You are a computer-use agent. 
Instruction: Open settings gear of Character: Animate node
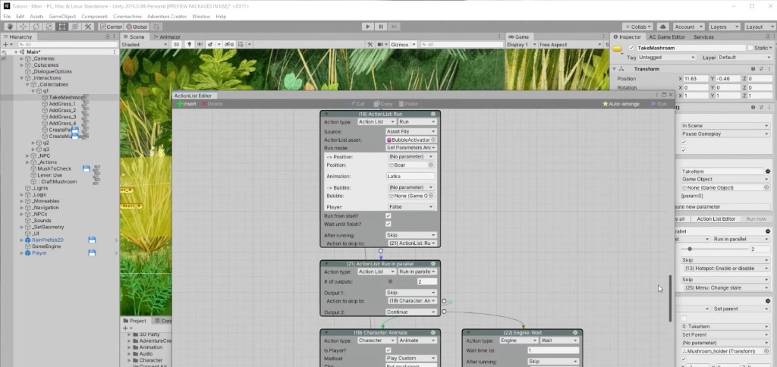pyautogui.click(x=433, y=332)
